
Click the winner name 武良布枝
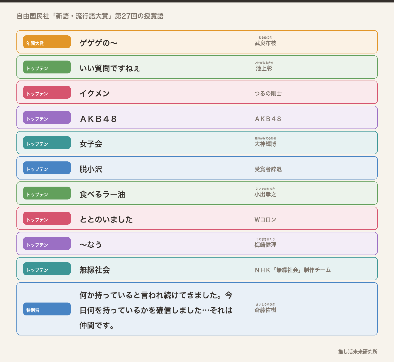click(265, 43)
